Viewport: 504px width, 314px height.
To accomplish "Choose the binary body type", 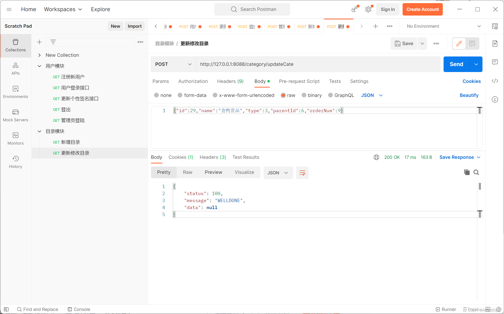I will [304, 95].
